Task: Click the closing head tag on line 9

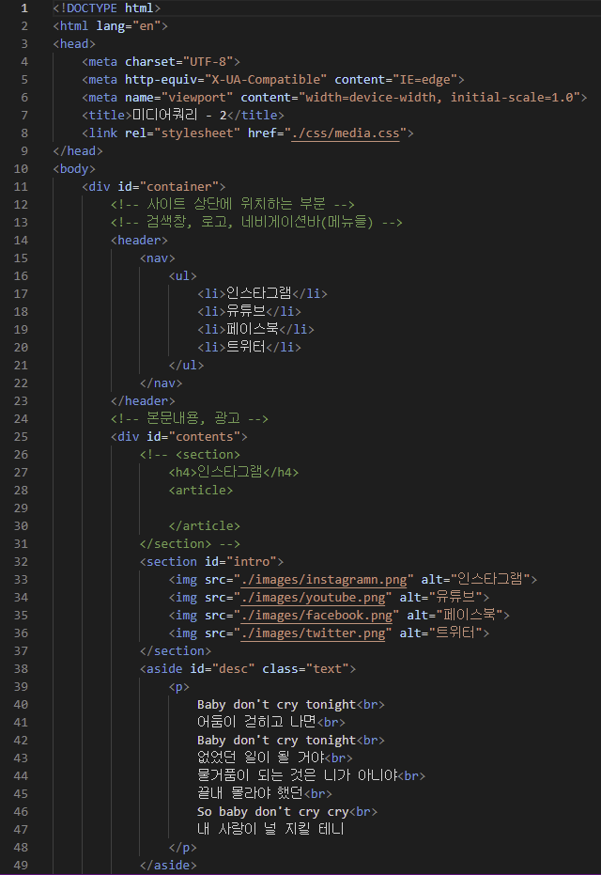Action: [x=78, y=151]
